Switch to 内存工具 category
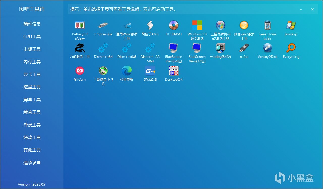 (x=32, y=62)
